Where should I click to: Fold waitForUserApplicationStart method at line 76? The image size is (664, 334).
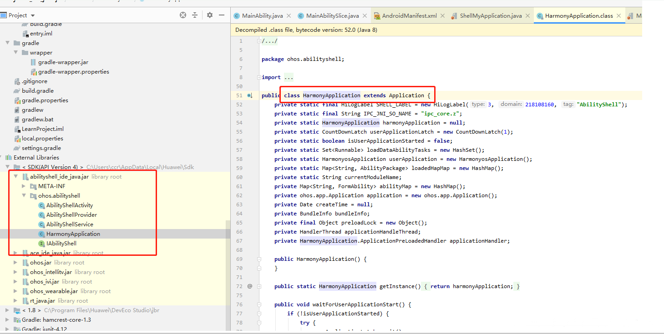pyautogui.click(x=259, y=304)
